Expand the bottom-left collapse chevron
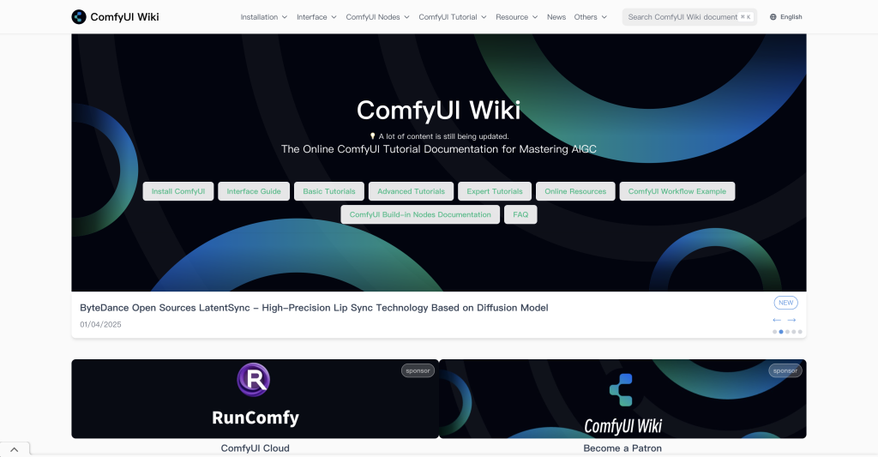Screen dimensions: 878x457 [15, 449]
